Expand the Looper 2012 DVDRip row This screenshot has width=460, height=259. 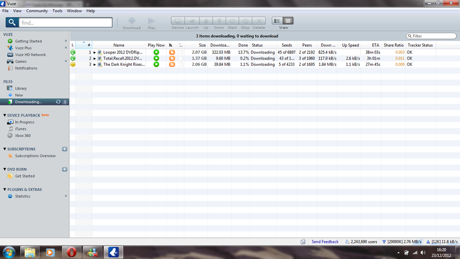(94, 52)
